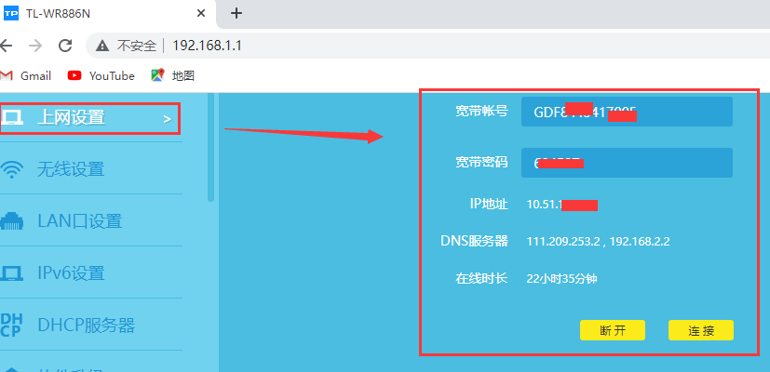This screenshot has height=372, width=770.
Task: Open a new browser tab with plus
Action: (236, 13)
